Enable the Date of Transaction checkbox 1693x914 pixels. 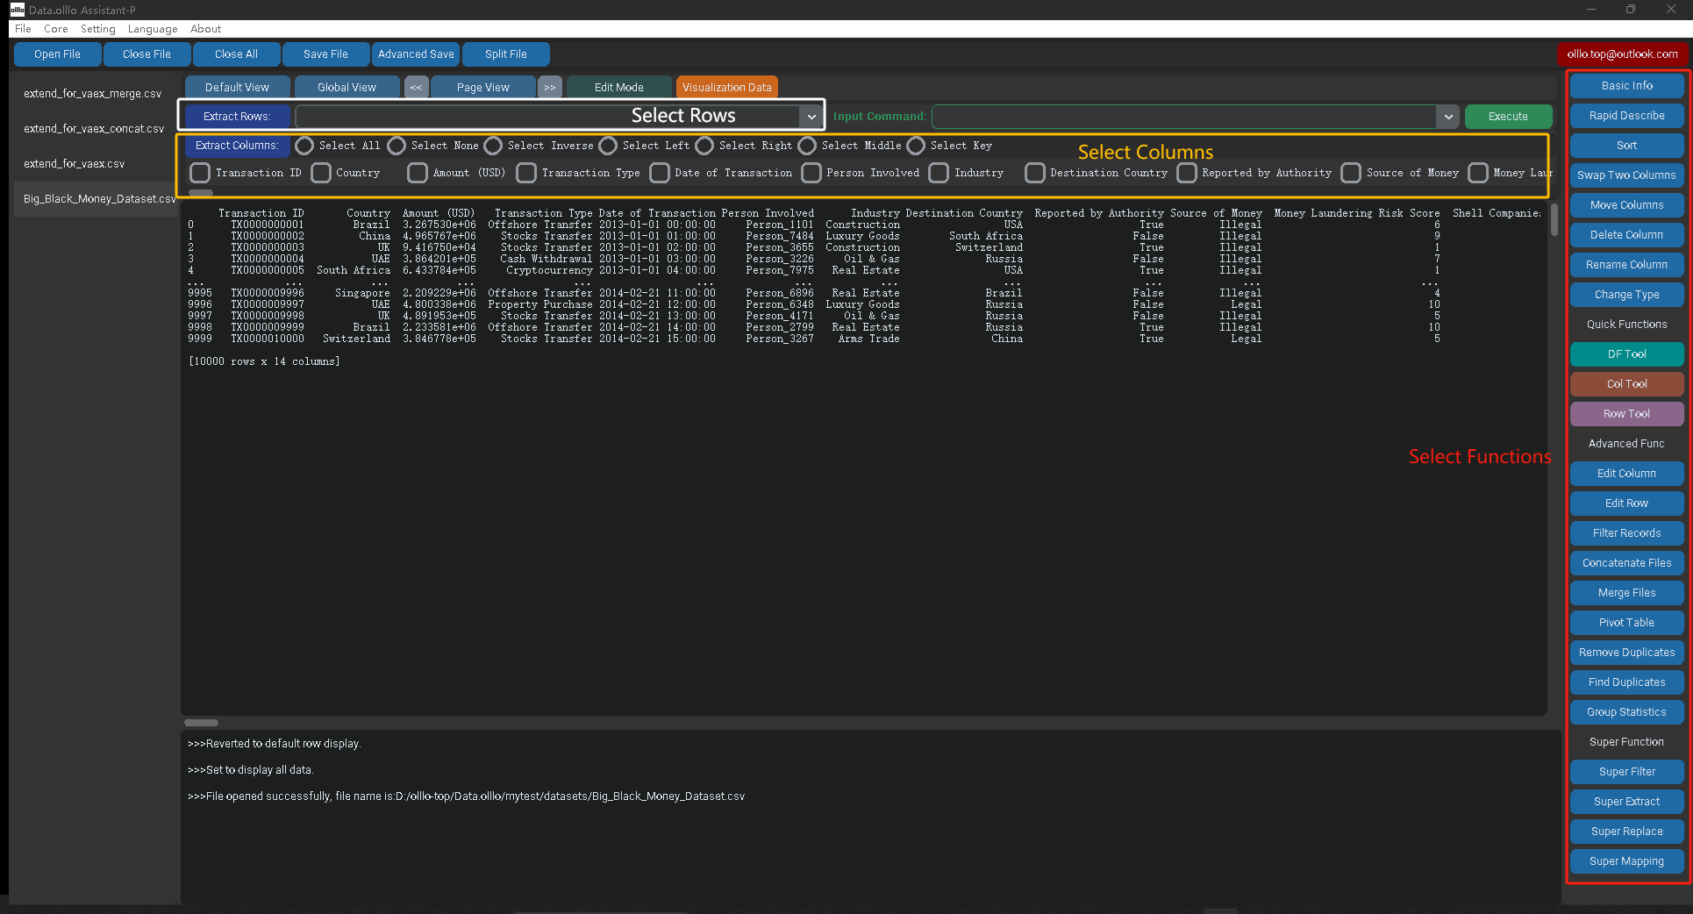660,173
